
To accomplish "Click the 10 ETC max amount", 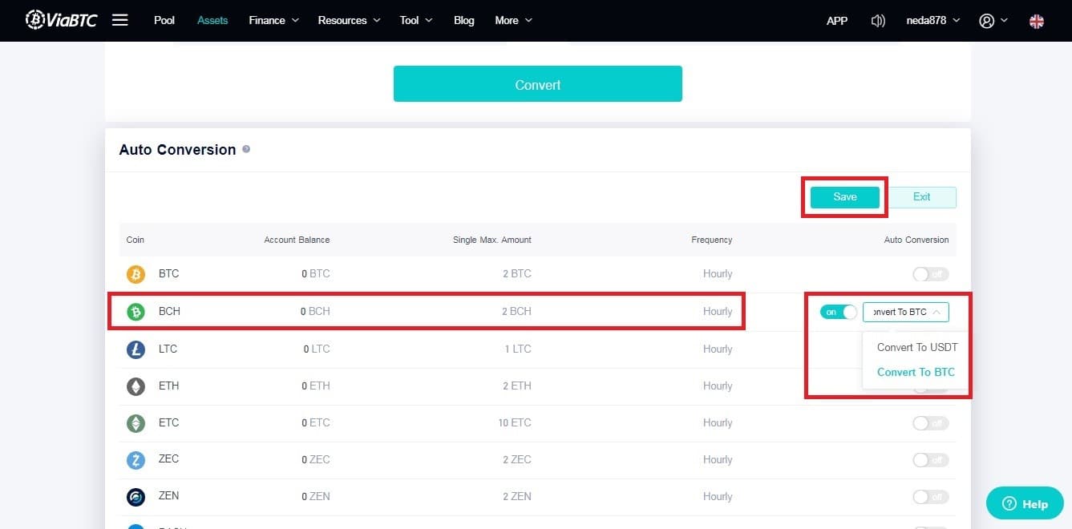I will tap(515, 422).
